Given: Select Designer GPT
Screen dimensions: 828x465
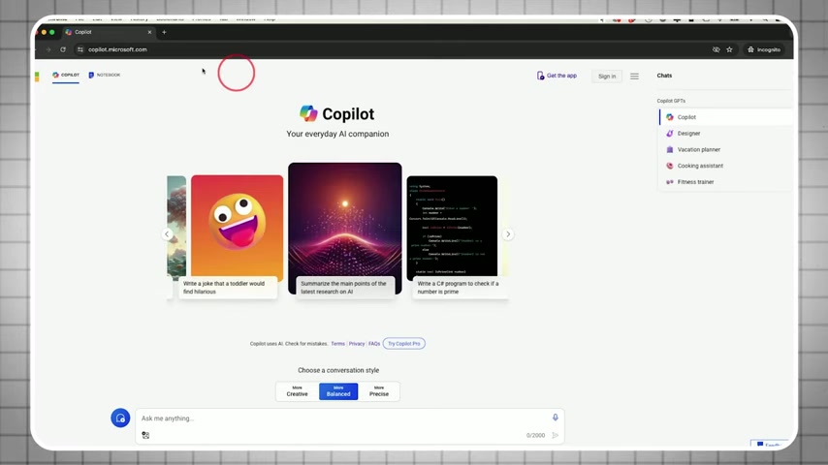Looking at the screenshot, I should point(725,134).
